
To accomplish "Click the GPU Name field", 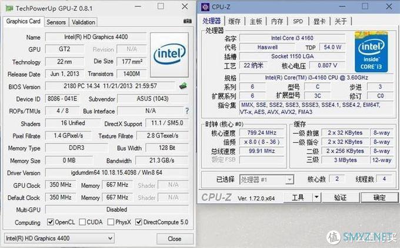I will pyautogui.click(x=96, y=37).
